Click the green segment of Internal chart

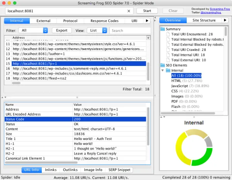pyautogui.click(x=204, y=158)
